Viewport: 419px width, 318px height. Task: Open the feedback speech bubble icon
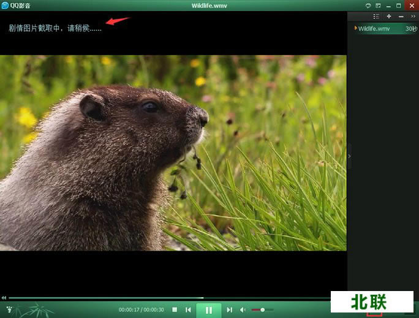click(x=368, y=6)
